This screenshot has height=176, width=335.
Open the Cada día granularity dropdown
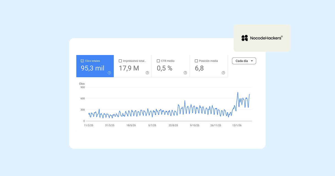click(x=244, y=61)
